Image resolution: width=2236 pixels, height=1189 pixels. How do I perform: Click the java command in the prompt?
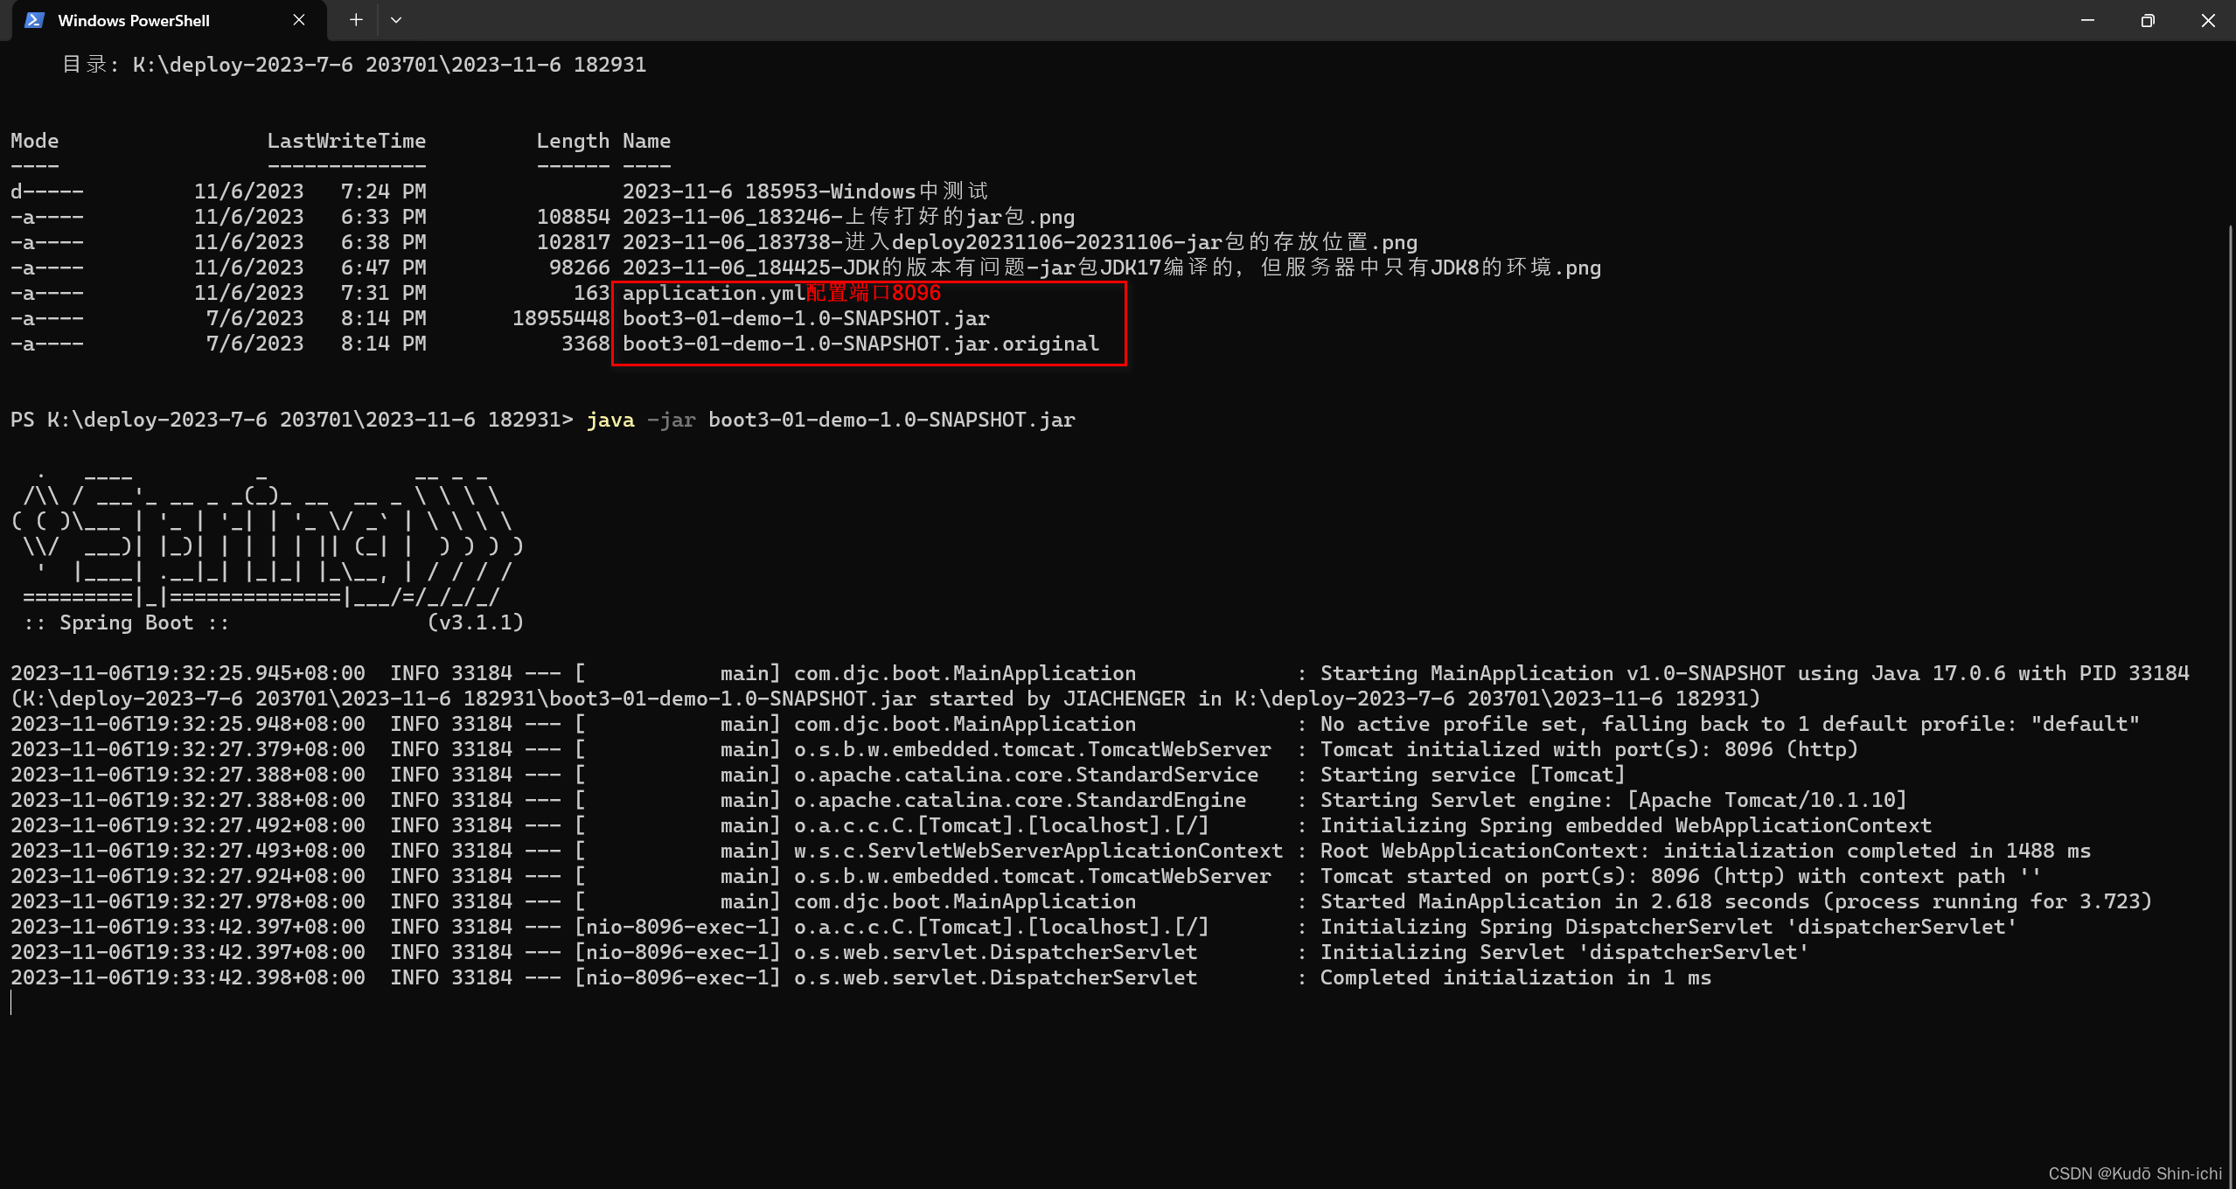pyautogui.click(x=610, y=421)
